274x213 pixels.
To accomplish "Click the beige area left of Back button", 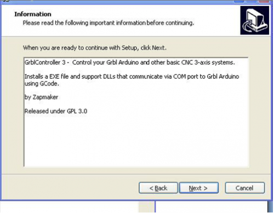I will click(x=70, y=188).
